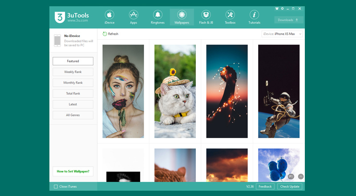The height and width of the screenshot is (196, 356).
Task: Open the iDevice section
Action: [x=109, y=17]
